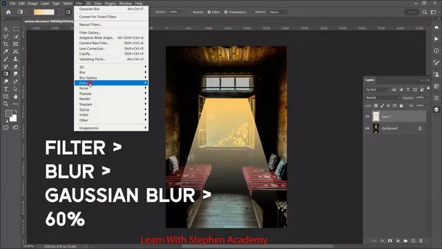
Task: Open layer blend mode Normal dropdown
Action: [383, 98]
